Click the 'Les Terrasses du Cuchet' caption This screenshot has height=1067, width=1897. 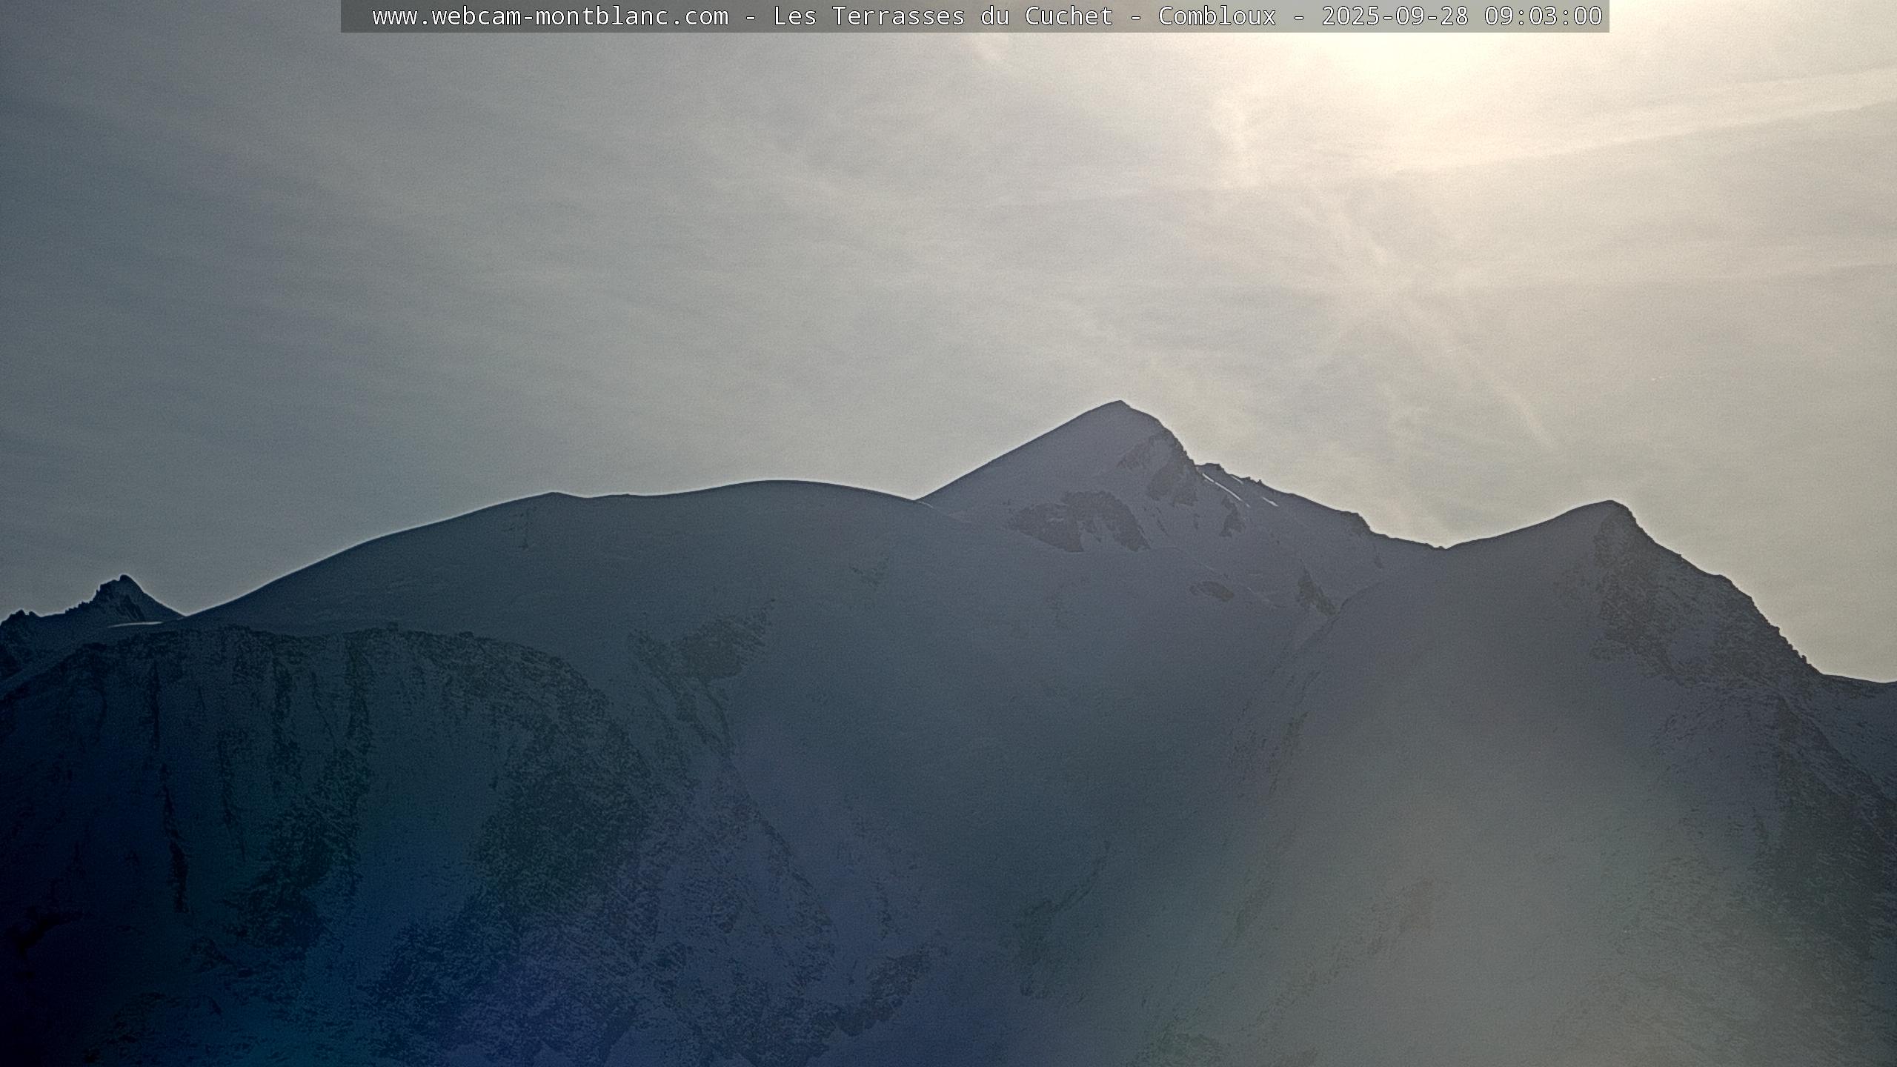click(x=943, y=16)
